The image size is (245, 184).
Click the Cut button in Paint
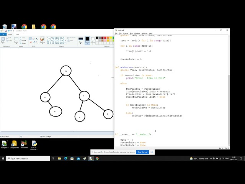coord(8,38)
